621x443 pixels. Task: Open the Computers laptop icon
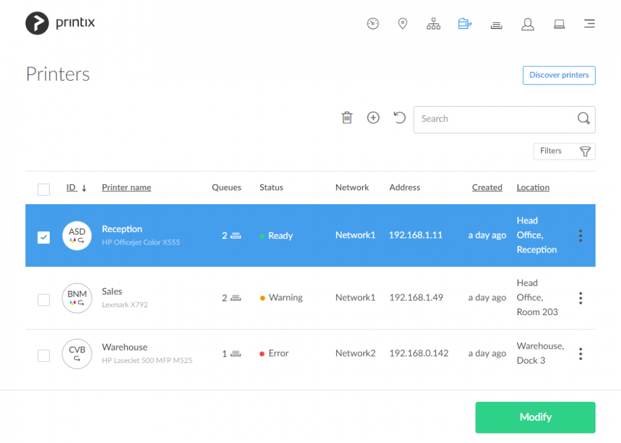click(x=558, y=24)
